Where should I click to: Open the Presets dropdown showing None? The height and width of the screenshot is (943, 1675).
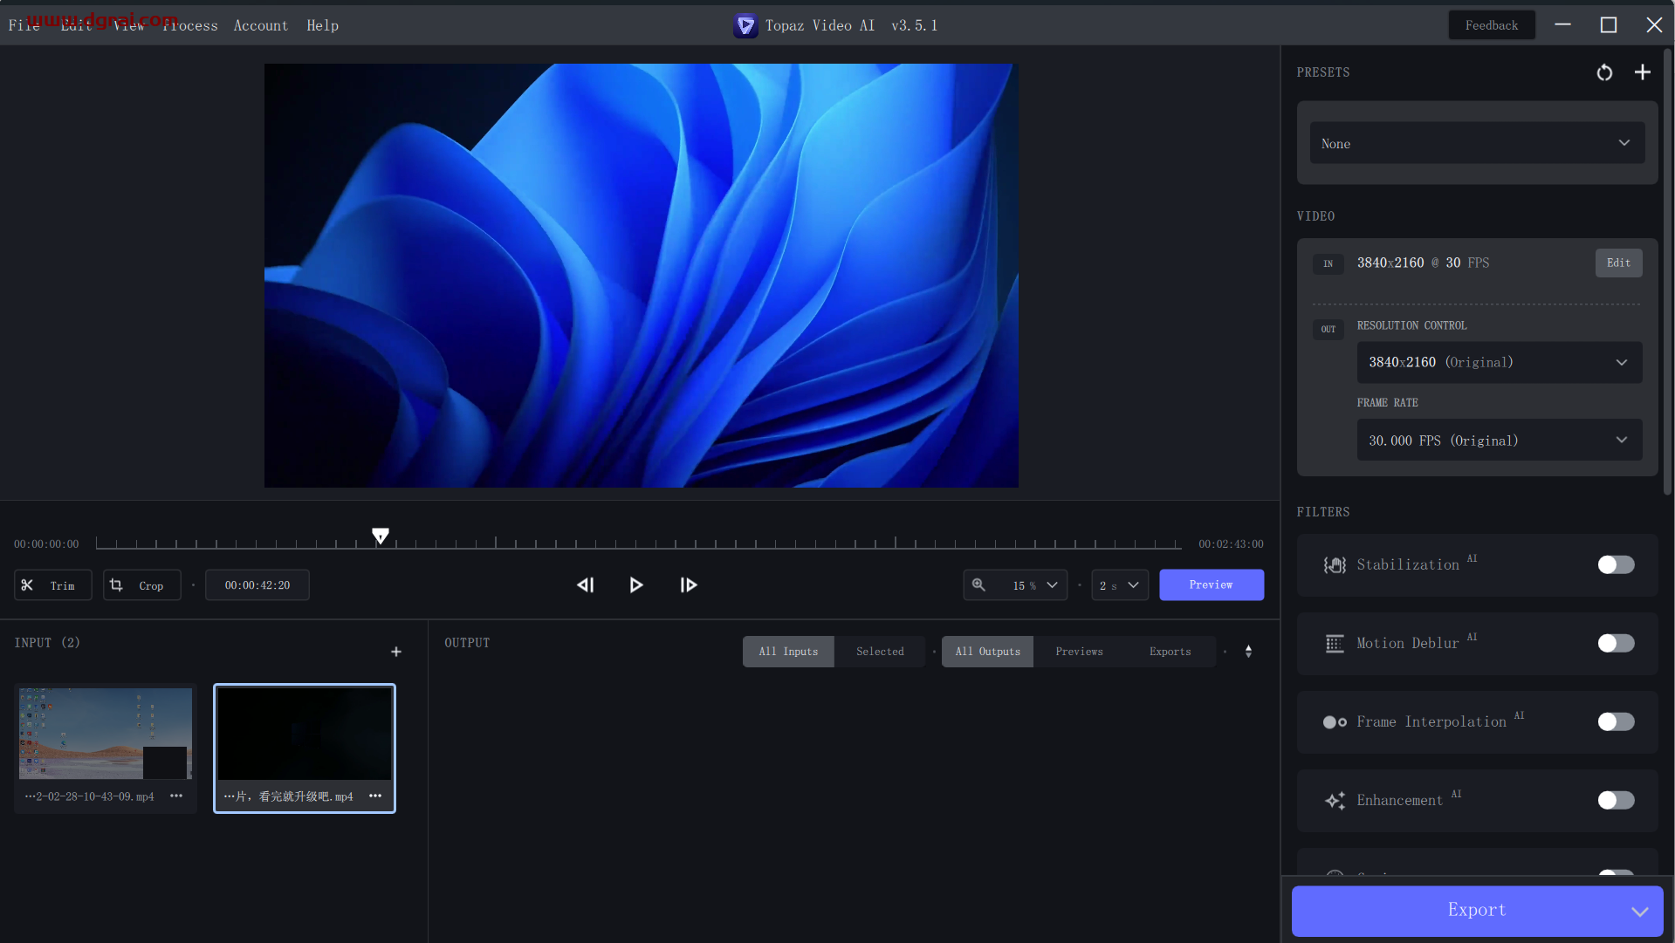pyautogui.click(x=1477, y=143)
